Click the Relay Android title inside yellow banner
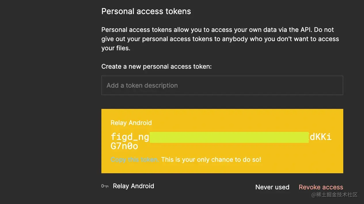Image resolution: width=364 pixels, height=204 pixels. click(x=131, y=123)
